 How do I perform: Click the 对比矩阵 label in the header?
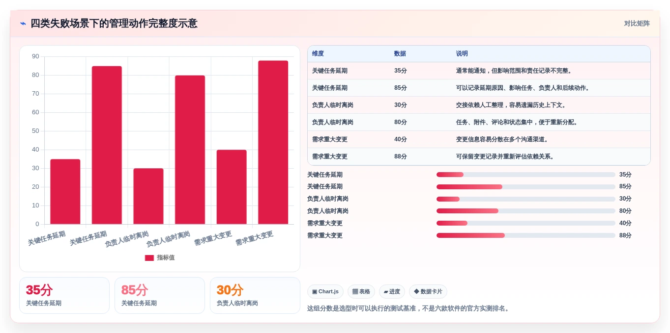point(637,24)
